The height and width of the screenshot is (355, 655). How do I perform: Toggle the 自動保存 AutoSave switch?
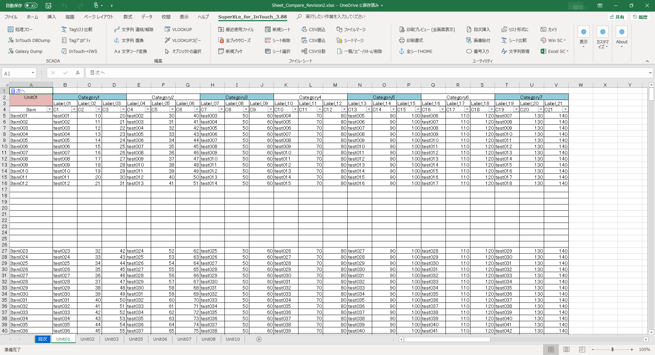point(31,5)
